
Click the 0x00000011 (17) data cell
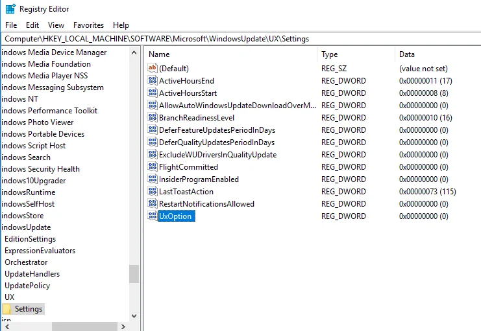tap(425, 81)
